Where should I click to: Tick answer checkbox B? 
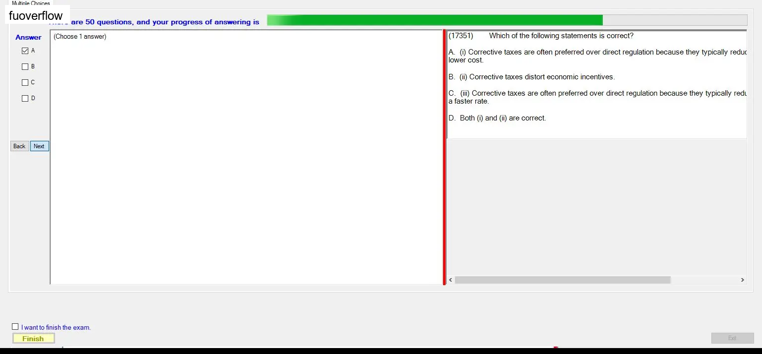pos(25,66)
